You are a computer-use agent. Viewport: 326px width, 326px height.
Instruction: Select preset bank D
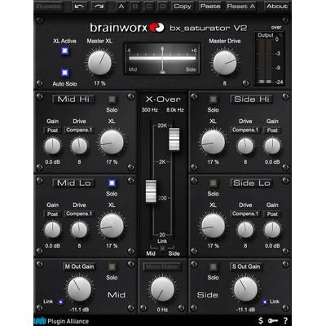(x=163, y=6)
